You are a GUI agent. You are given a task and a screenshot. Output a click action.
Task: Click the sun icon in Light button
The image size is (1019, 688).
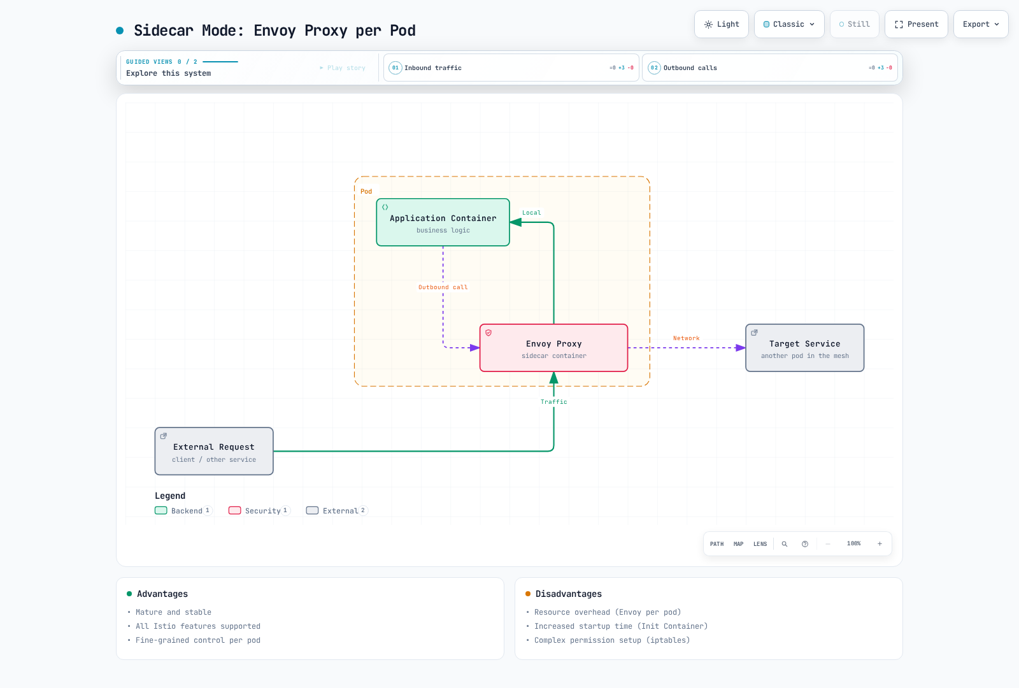point(708,24)
